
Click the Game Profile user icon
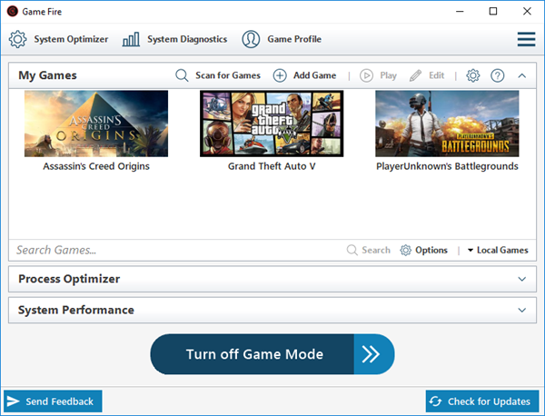click(251, 39)
